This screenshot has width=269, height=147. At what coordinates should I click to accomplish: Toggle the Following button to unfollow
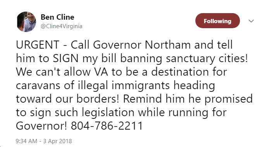coord(217,21)
